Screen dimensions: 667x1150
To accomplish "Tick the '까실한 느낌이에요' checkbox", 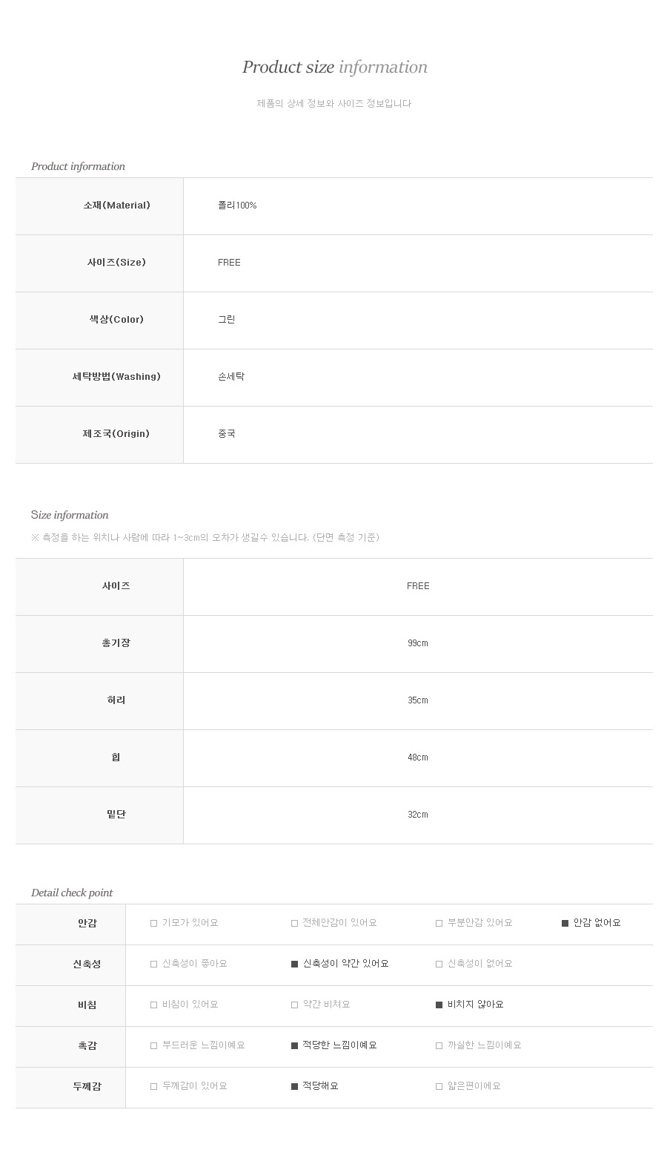I will 439,1046.
